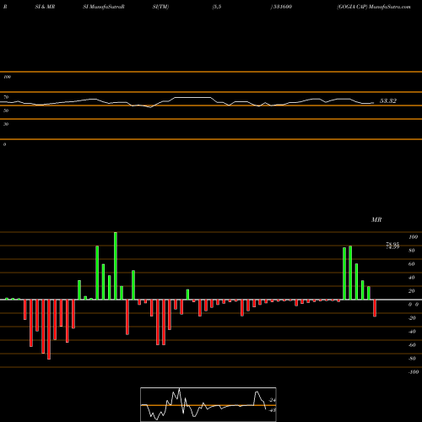The image size is (422, 422).
Task: Click the MR axis label 80
Action: coord(412,251)
